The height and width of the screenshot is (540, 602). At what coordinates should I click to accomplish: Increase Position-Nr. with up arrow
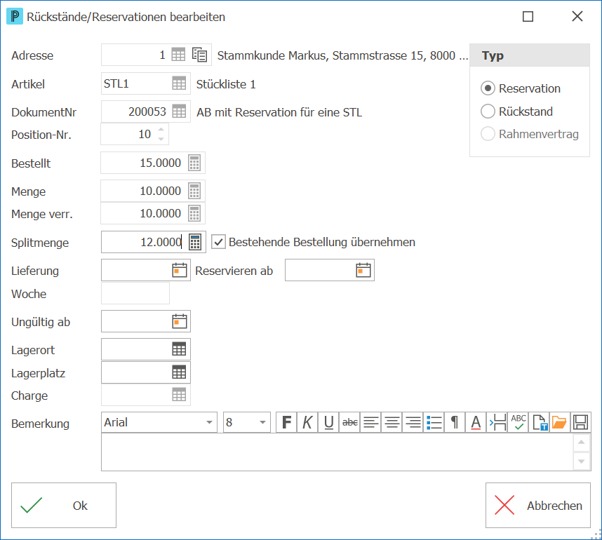[161, 130]
